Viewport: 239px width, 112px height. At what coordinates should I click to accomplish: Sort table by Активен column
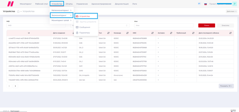(x=171, y=33)
